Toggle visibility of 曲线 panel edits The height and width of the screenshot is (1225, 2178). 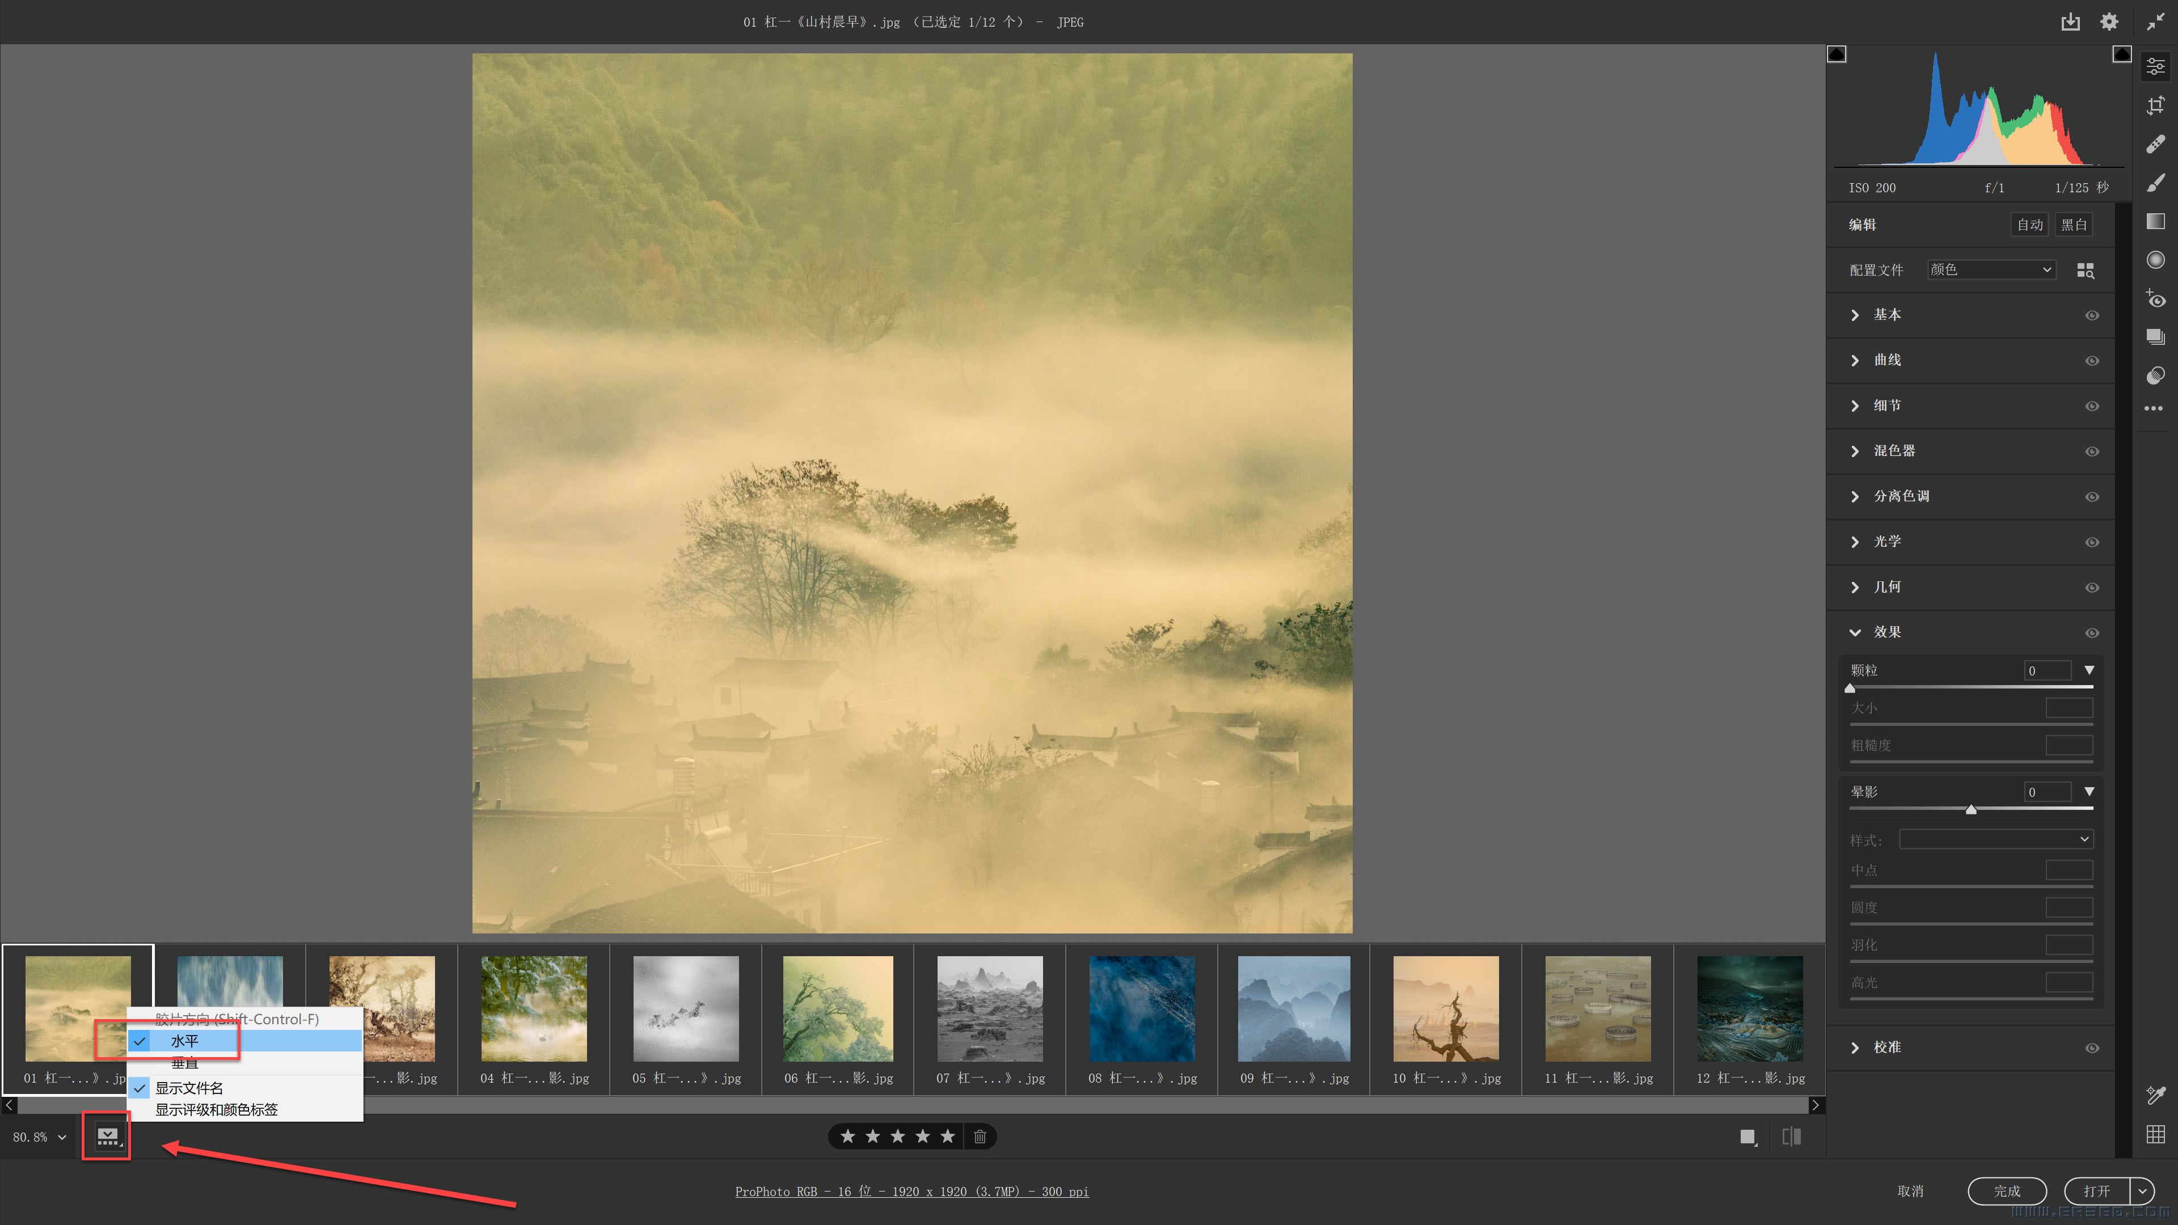click(x=2092, y=361)
